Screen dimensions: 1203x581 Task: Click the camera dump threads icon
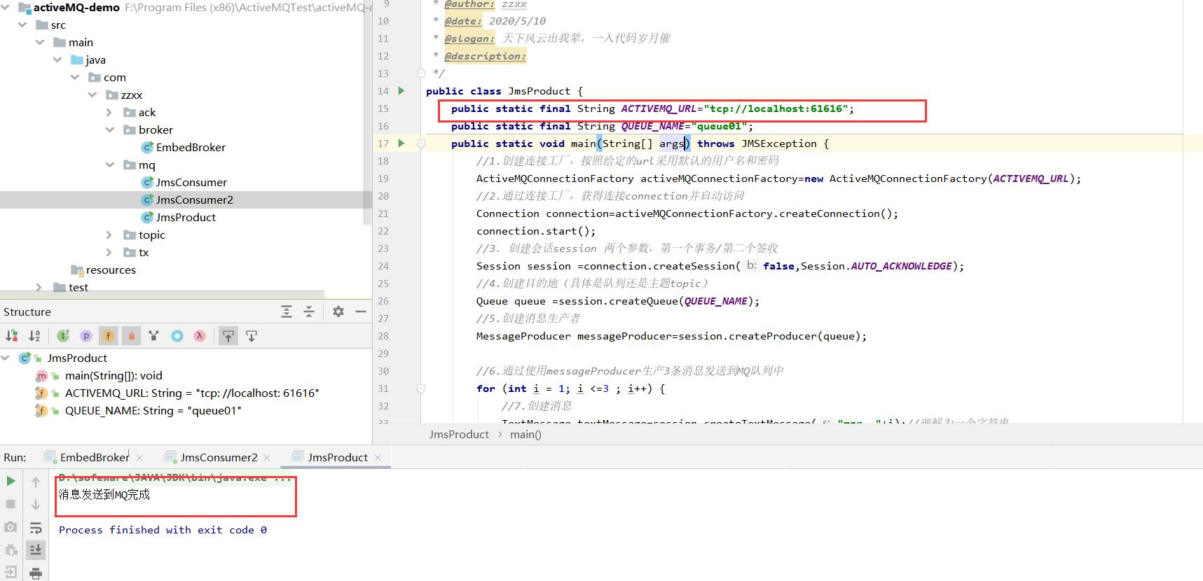pyautogui.click(x=11, y=526)
